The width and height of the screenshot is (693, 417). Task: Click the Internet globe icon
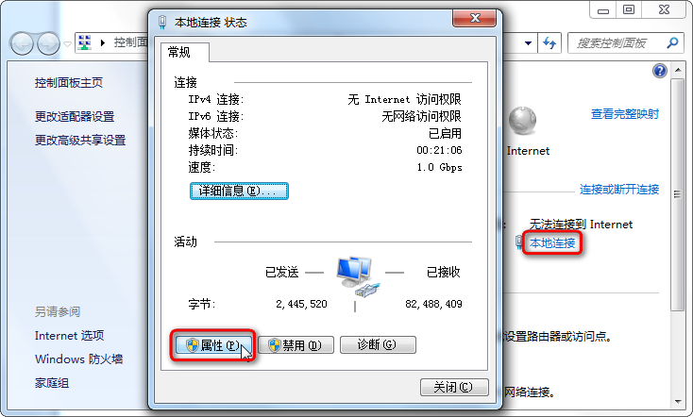pos(522,121)
